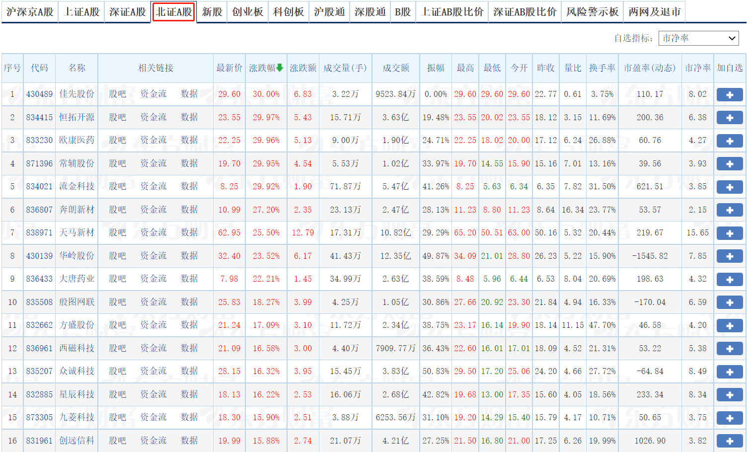Add 流金科技 via its plus icon

pos(729,186)
